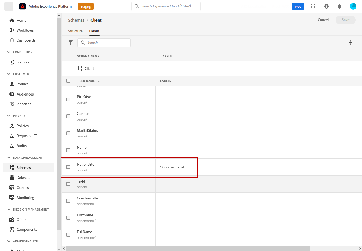Open the notifications bell
This screenshot has width=362, height=251.
[340, 6]
